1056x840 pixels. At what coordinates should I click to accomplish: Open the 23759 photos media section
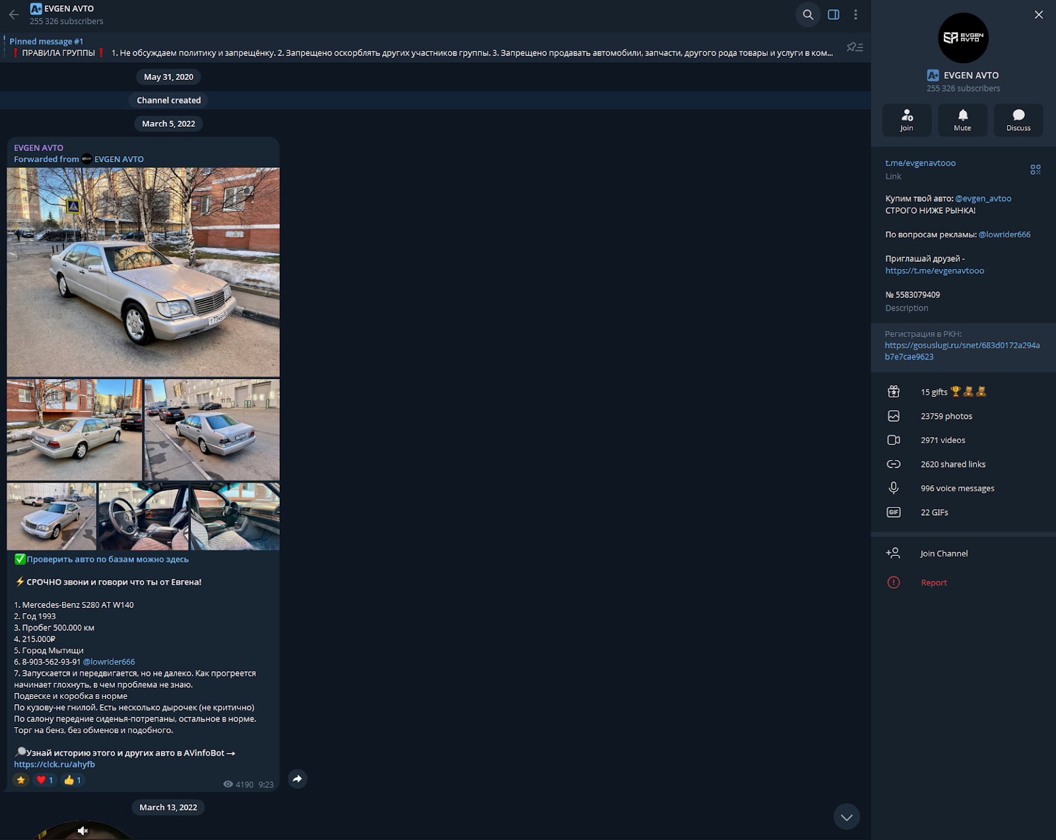point(946,416)
